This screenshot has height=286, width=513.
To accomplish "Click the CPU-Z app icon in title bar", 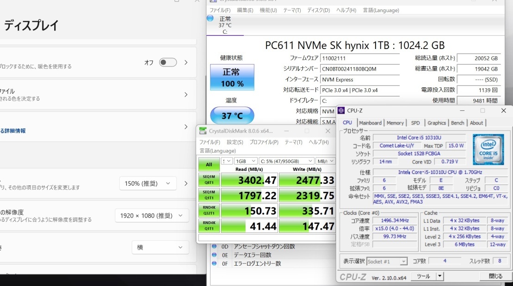I will point(341,110).
